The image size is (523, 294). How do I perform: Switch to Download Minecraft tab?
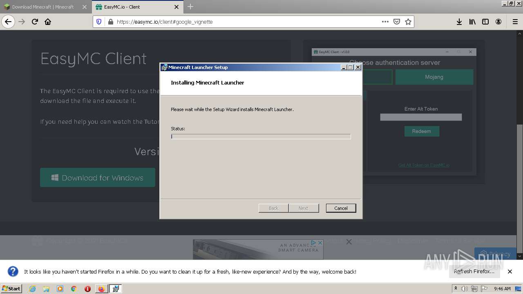[x=42, y=7]
